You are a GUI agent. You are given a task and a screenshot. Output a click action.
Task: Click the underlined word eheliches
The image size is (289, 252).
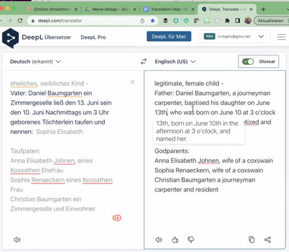(x=24, y=84)
